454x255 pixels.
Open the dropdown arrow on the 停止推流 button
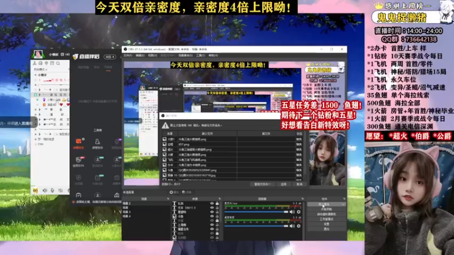pyautogui.click(x=343, y=204)
